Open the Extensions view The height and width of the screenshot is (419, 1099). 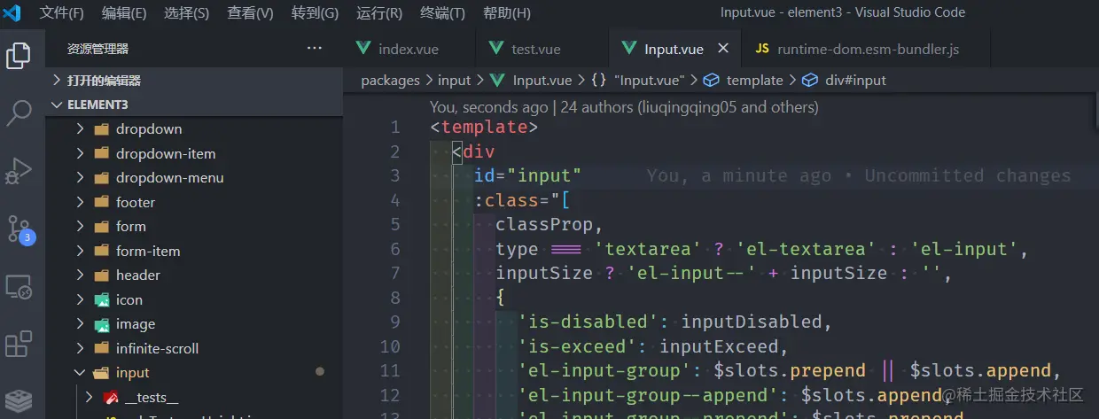[19, 343]
